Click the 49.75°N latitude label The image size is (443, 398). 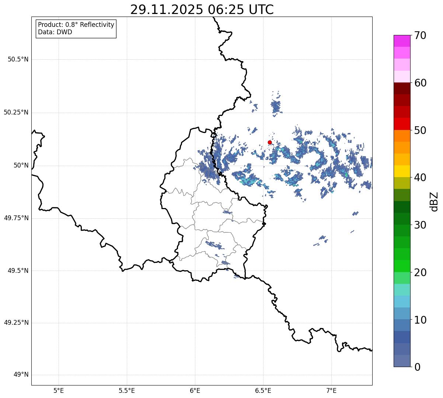tap(16, 218)
